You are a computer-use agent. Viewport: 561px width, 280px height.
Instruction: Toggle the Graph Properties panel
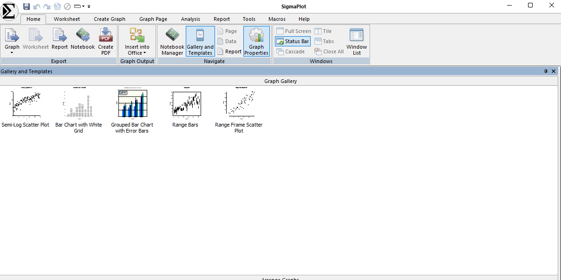point(256,41)
